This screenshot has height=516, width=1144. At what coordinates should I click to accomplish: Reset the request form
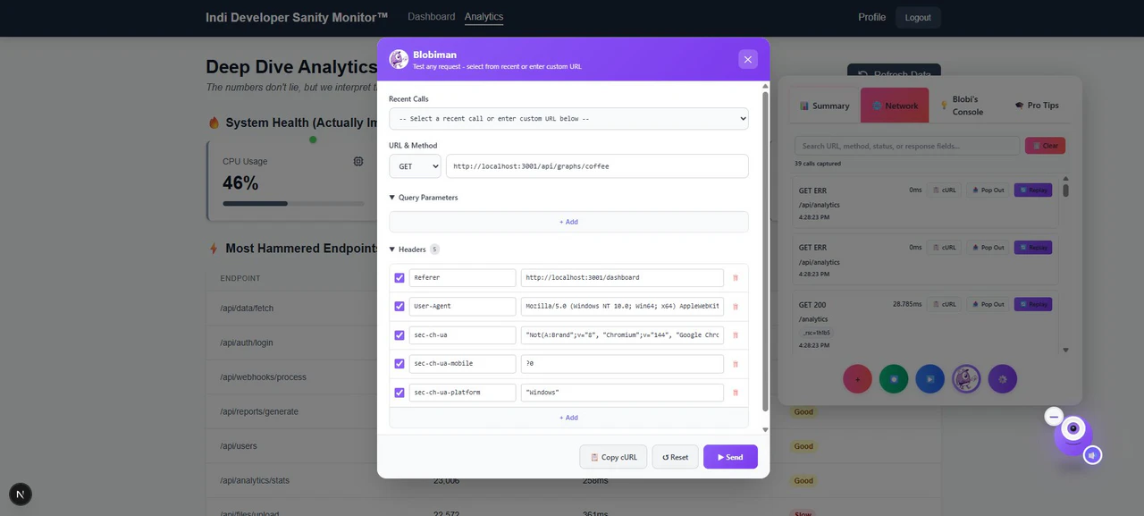click(676, 457)
